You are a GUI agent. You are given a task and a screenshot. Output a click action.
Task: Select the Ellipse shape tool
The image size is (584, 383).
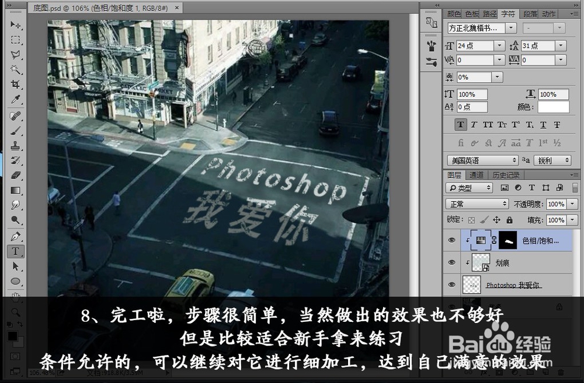pyautogui.click(x=15, y=281)
